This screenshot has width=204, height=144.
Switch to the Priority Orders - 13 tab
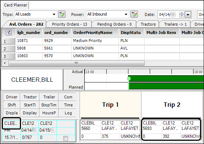69,24
